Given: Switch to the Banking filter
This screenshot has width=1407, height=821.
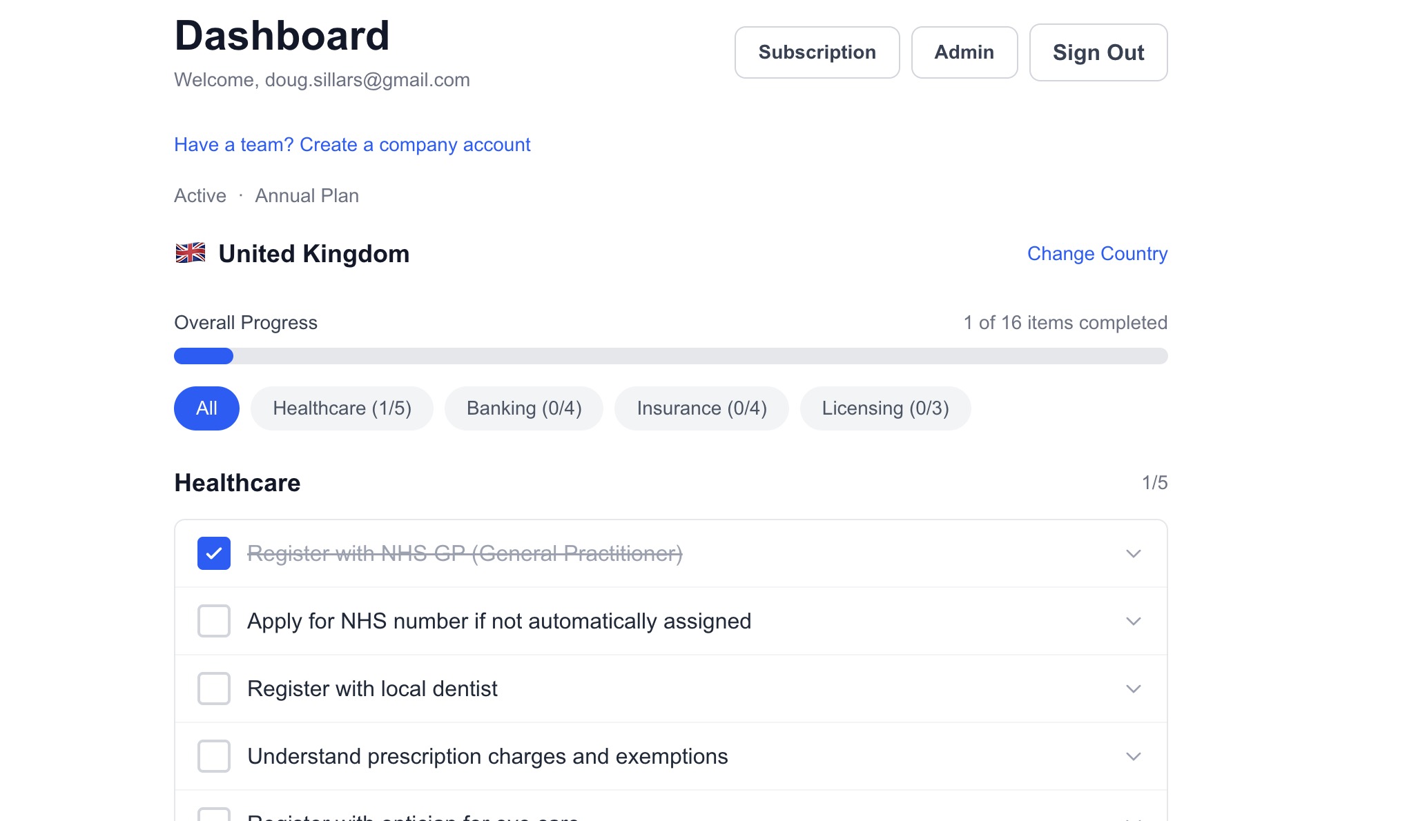Looking at the screenshot, I should click(523, 408).
